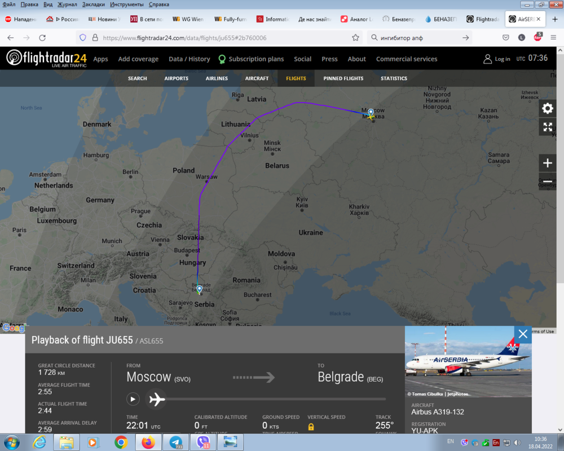Image resolution: width=564 pixels, height=451 pixels.
Task: Open the Data / History menu
Action: 189,59
